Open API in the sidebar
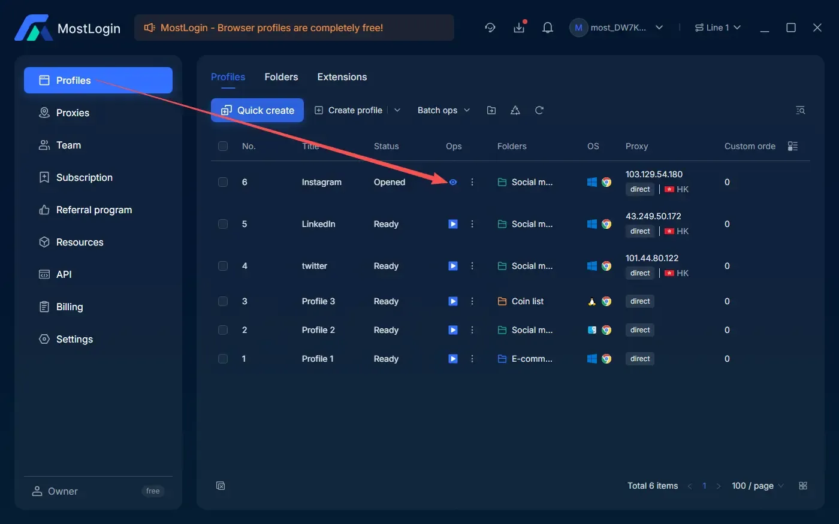839x524 pixels. (98, 274)
